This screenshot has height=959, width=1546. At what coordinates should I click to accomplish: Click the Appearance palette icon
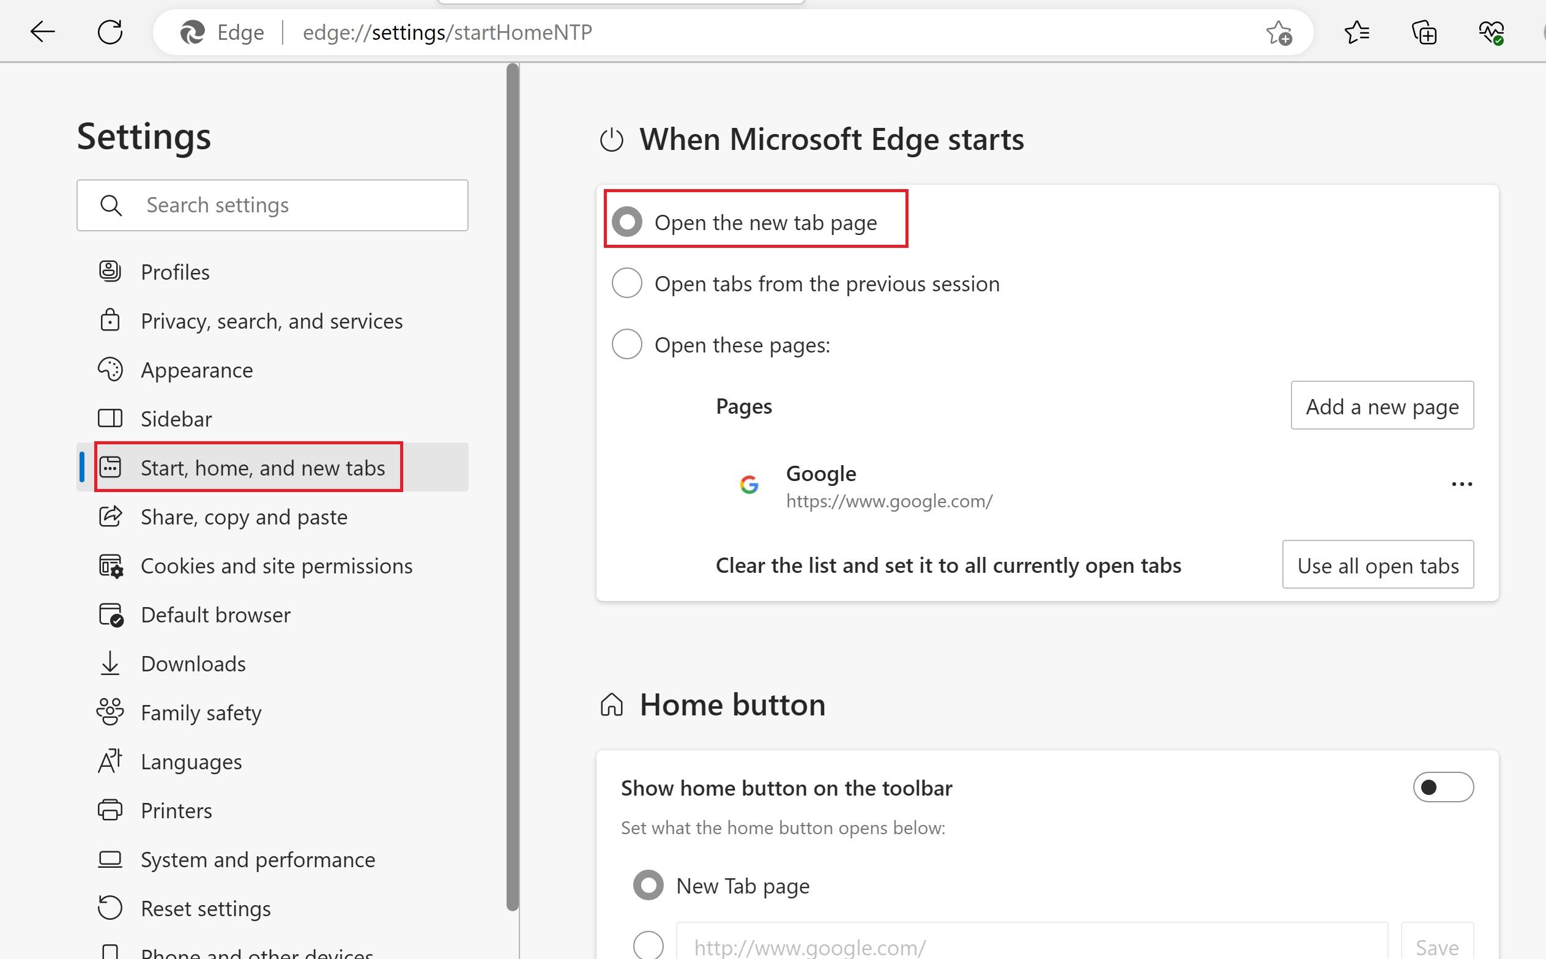(x=110, y=369)
